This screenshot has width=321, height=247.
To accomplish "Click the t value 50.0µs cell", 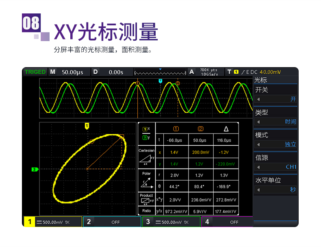I will 200,140.
